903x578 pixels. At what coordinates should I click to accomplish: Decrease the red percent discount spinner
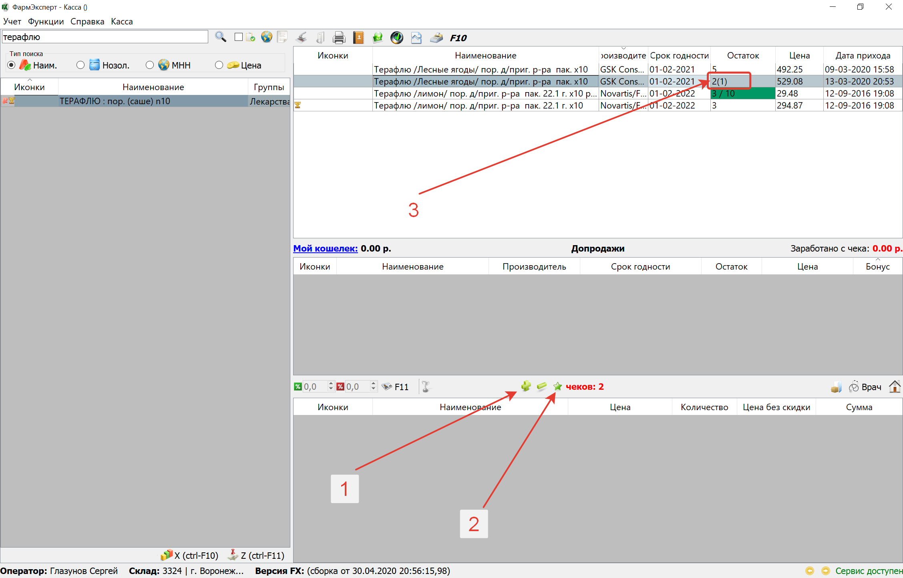tap(373, 389)
